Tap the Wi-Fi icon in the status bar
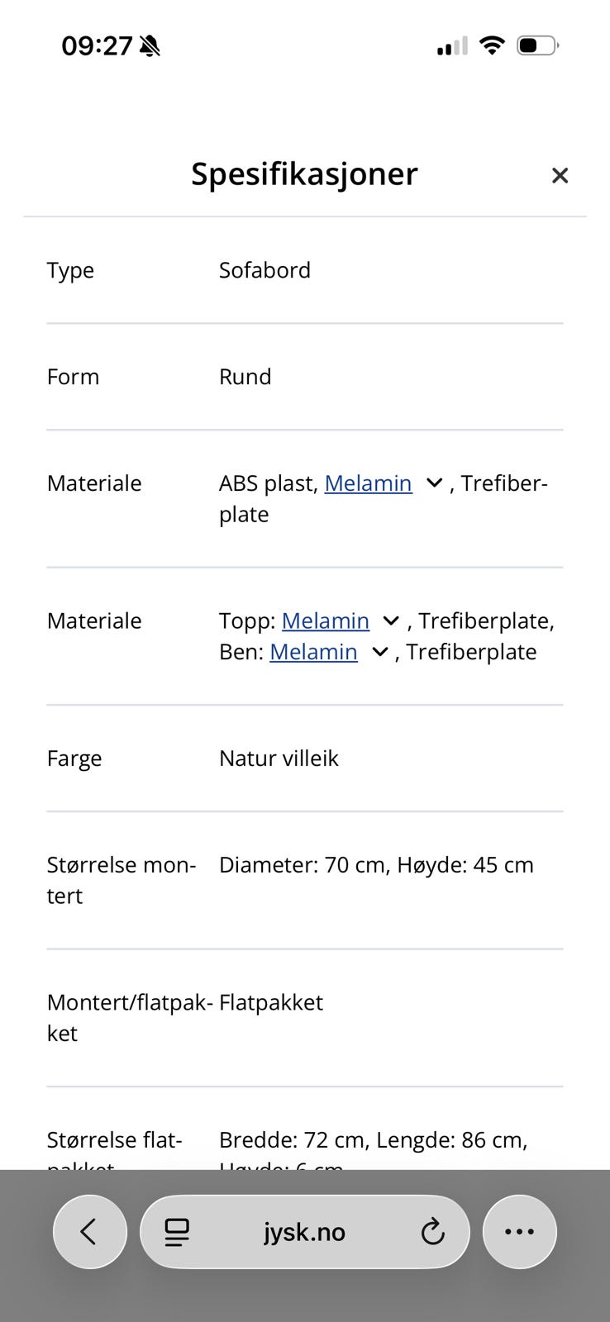 point(492,45)
